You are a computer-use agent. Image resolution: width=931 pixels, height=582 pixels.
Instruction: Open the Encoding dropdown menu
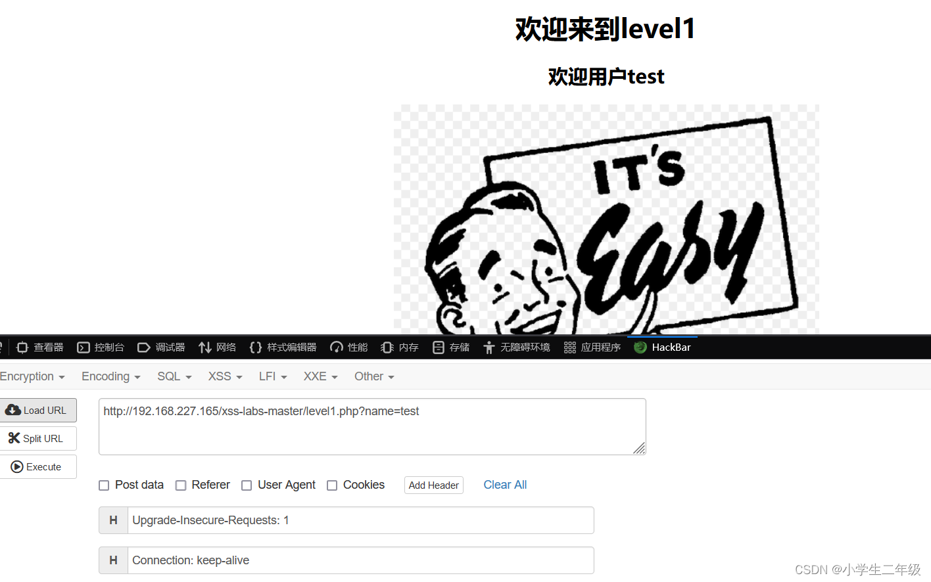111,376
